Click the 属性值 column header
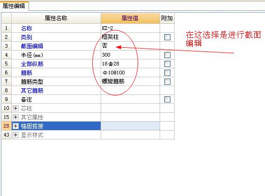265x196 pixels. coord(130,18)
